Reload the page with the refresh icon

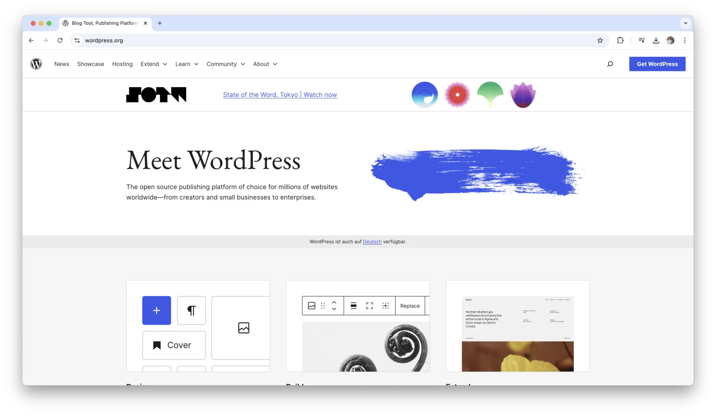click(60, 40)
